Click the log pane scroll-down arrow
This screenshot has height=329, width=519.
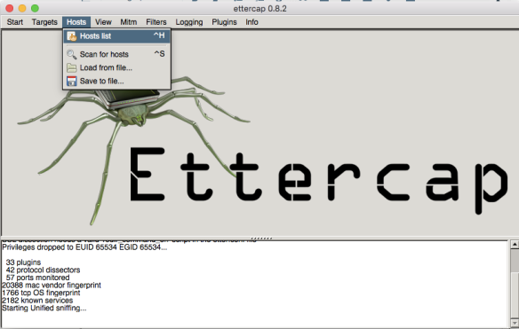coord(515,323)
